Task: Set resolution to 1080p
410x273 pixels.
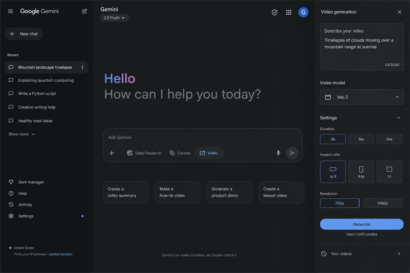Action: coord(383,203)
